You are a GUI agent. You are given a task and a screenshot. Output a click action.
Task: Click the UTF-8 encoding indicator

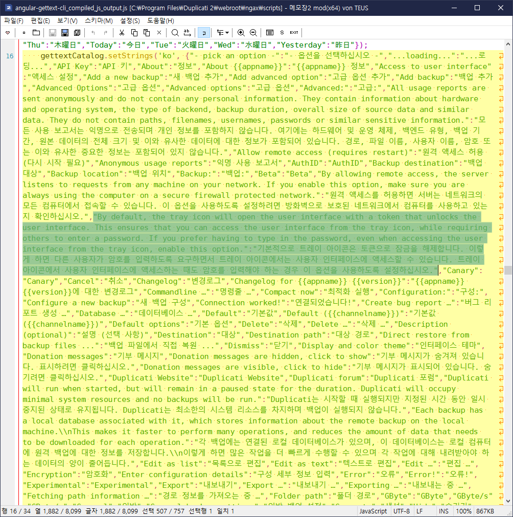coord(401,511)
